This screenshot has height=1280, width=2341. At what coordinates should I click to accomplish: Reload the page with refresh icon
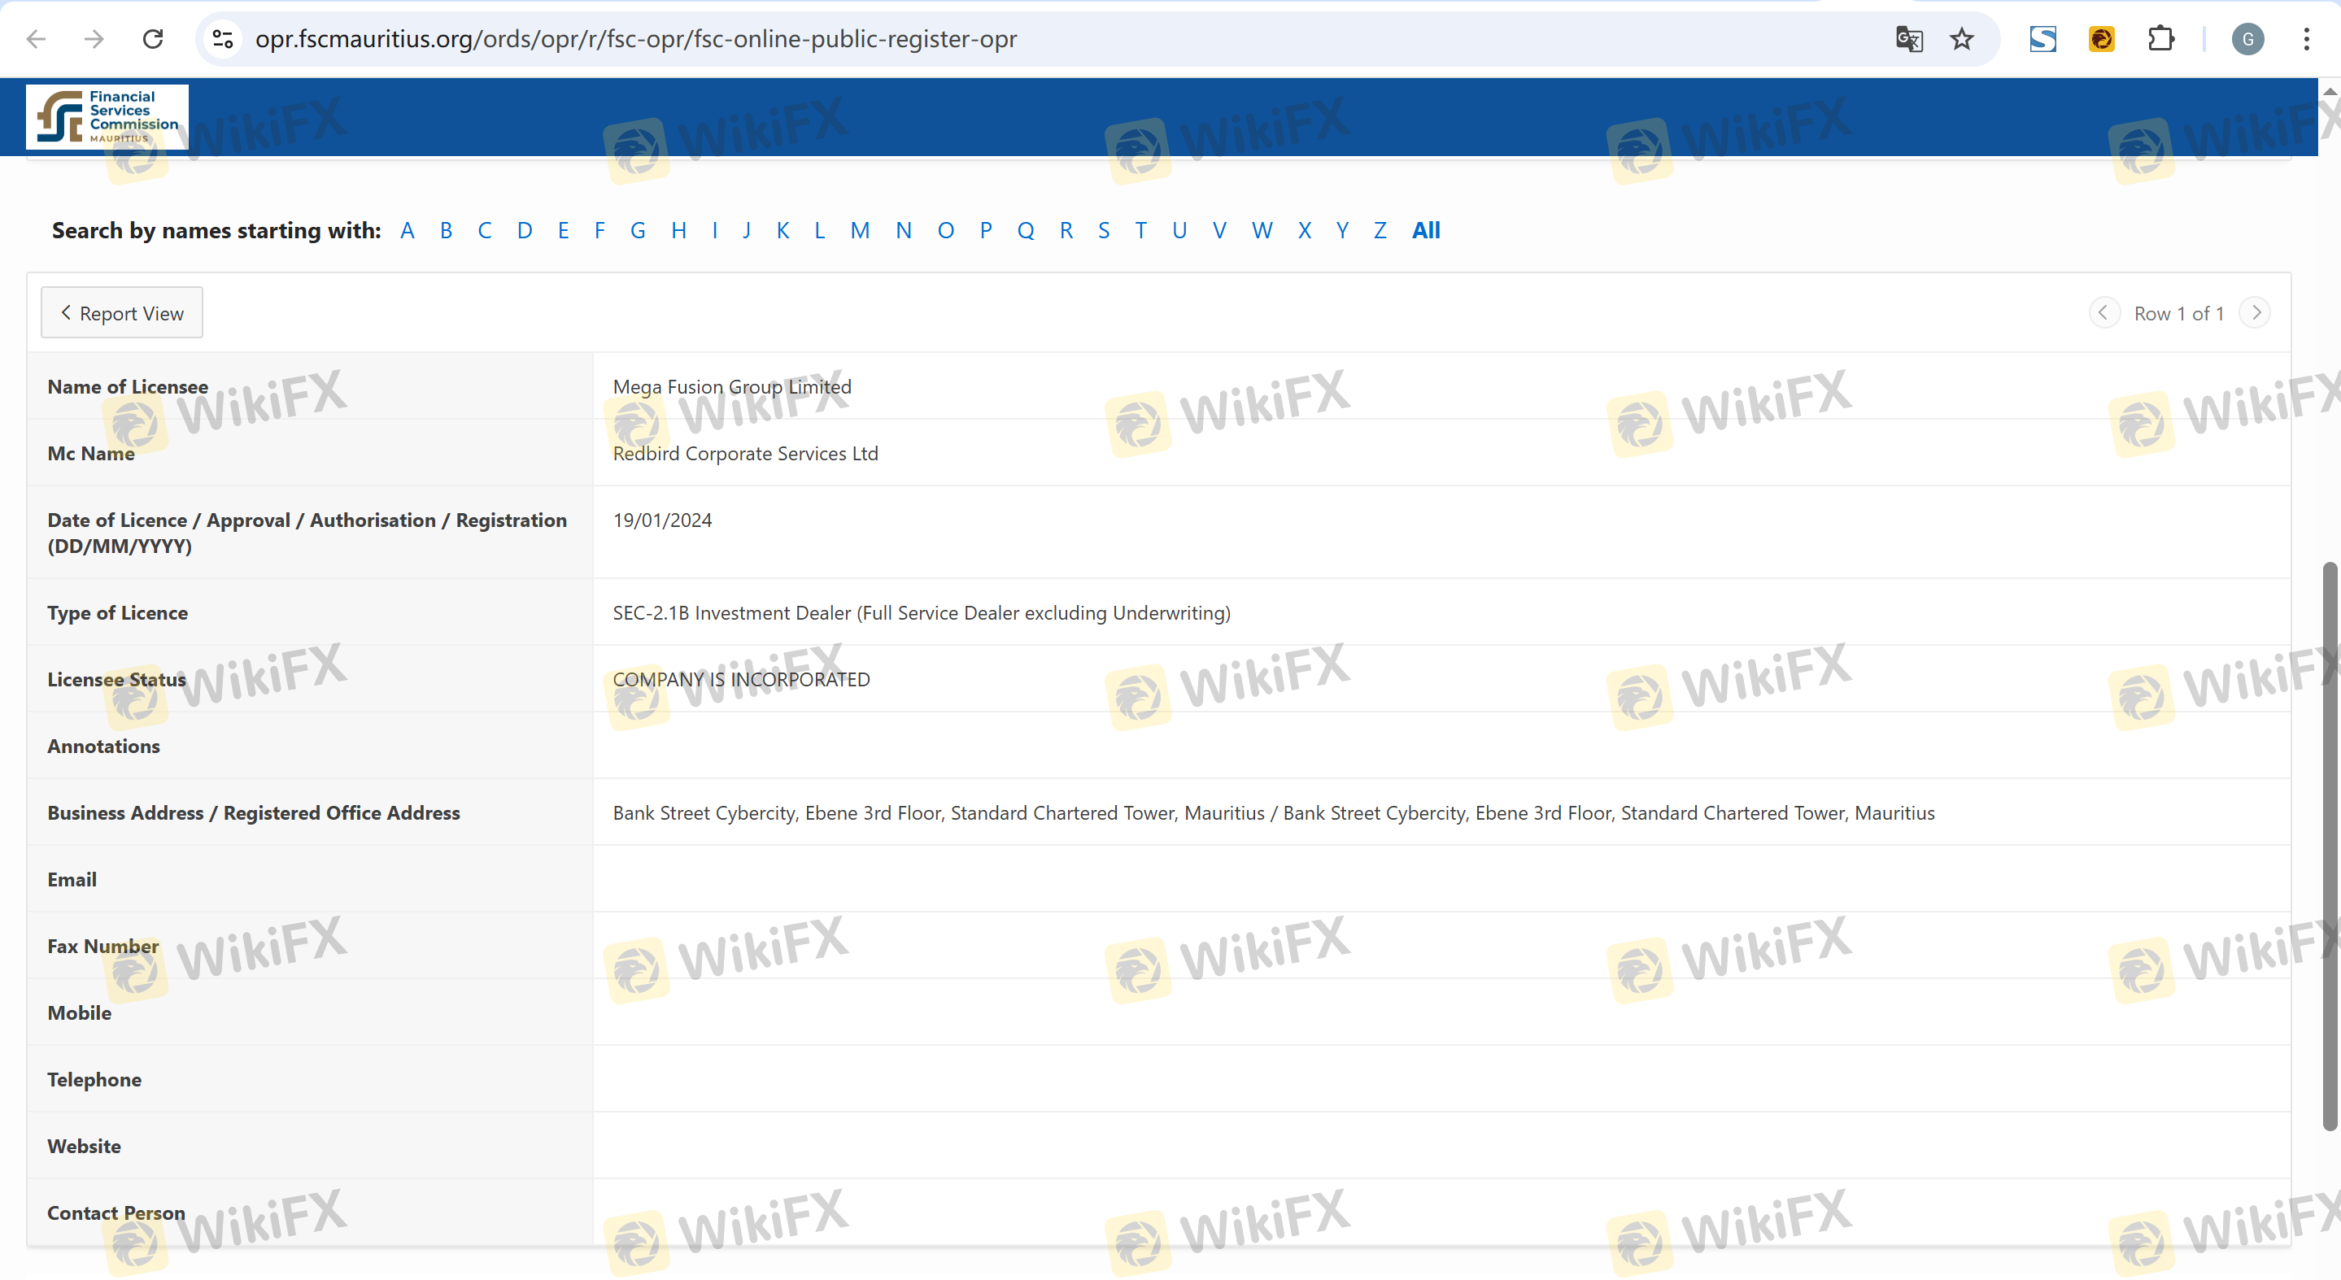tap(153, 39)
